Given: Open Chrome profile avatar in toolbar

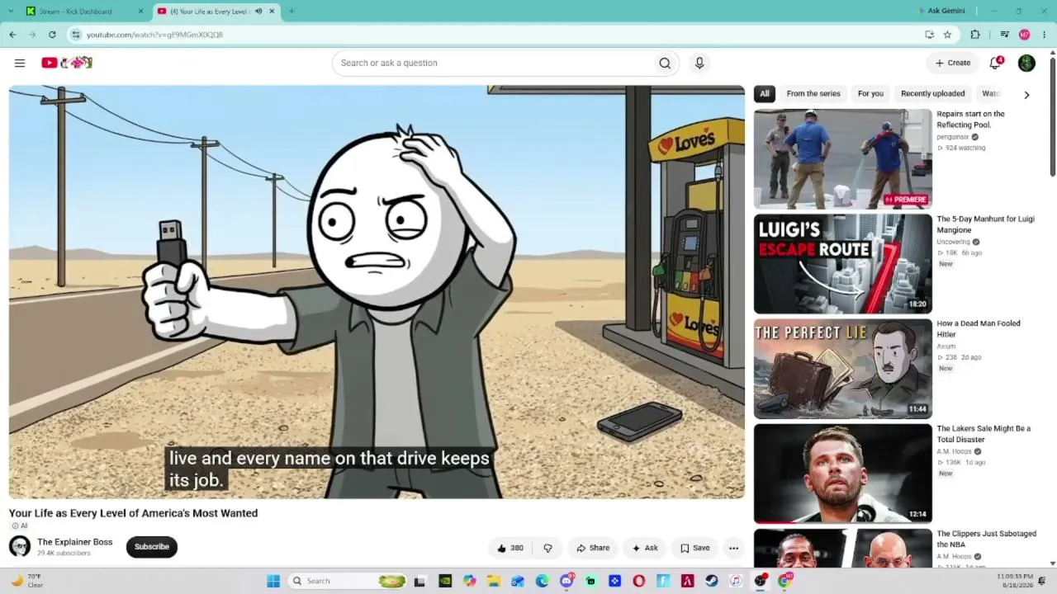Looking at the screenshot, I should 1024,35.
